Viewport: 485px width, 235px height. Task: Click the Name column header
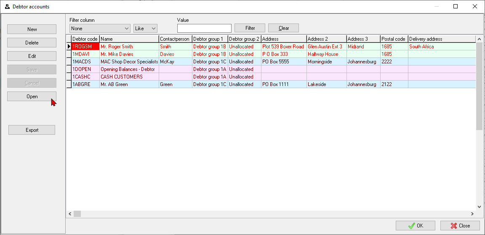[x=129, y=39]
